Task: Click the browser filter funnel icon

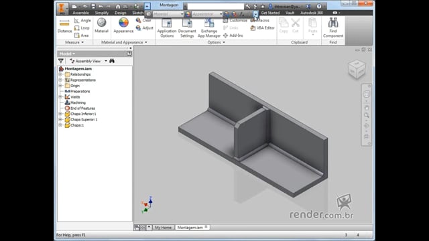Action: click(x=61, y=61)
